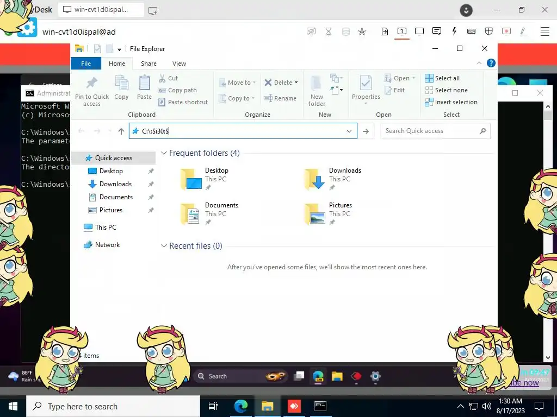Open AnyDesk keyboard settings icon

(472, 31)
